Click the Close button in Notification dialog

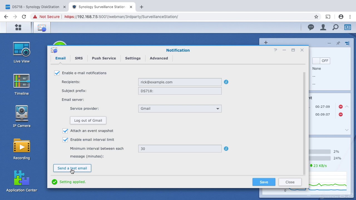pyautogui.click(x=290, y=182)
